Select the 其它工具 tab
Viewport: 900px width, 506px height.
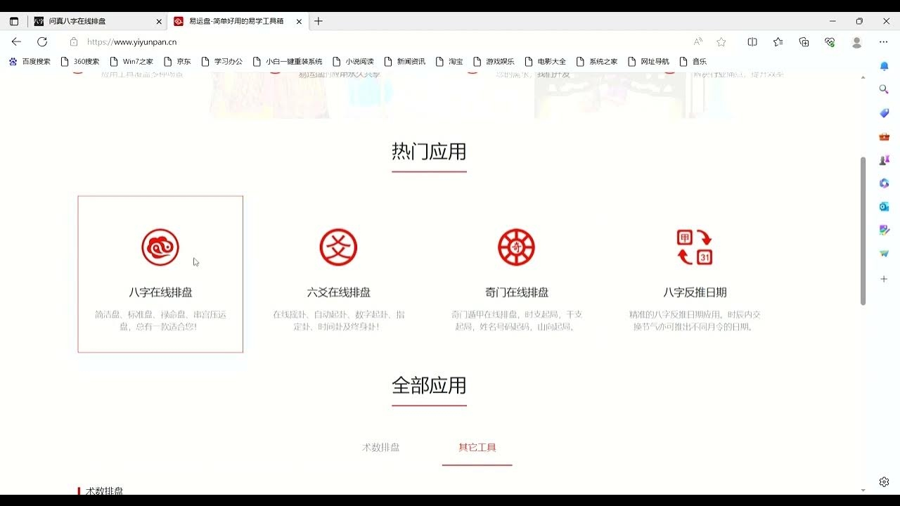pyautogui.click(x=477, y=446)
